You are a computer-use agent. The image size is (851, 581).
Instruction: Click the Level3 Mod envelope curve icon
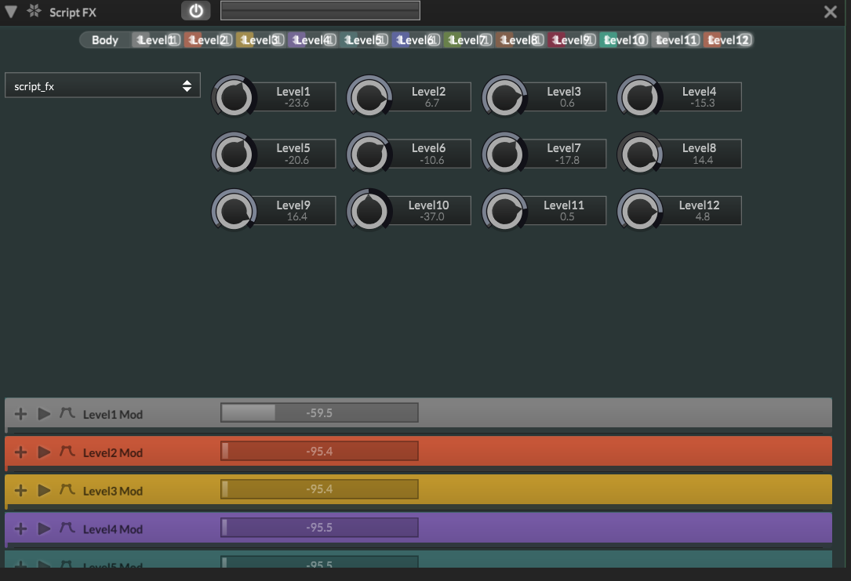pos(67,489)
